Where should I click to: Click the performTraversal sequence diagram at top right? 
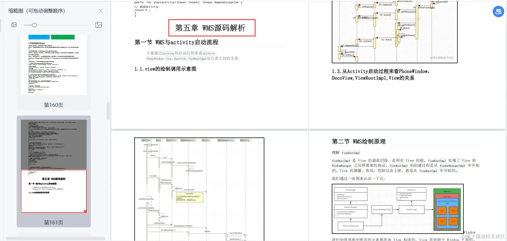click(x=395, y=32)
